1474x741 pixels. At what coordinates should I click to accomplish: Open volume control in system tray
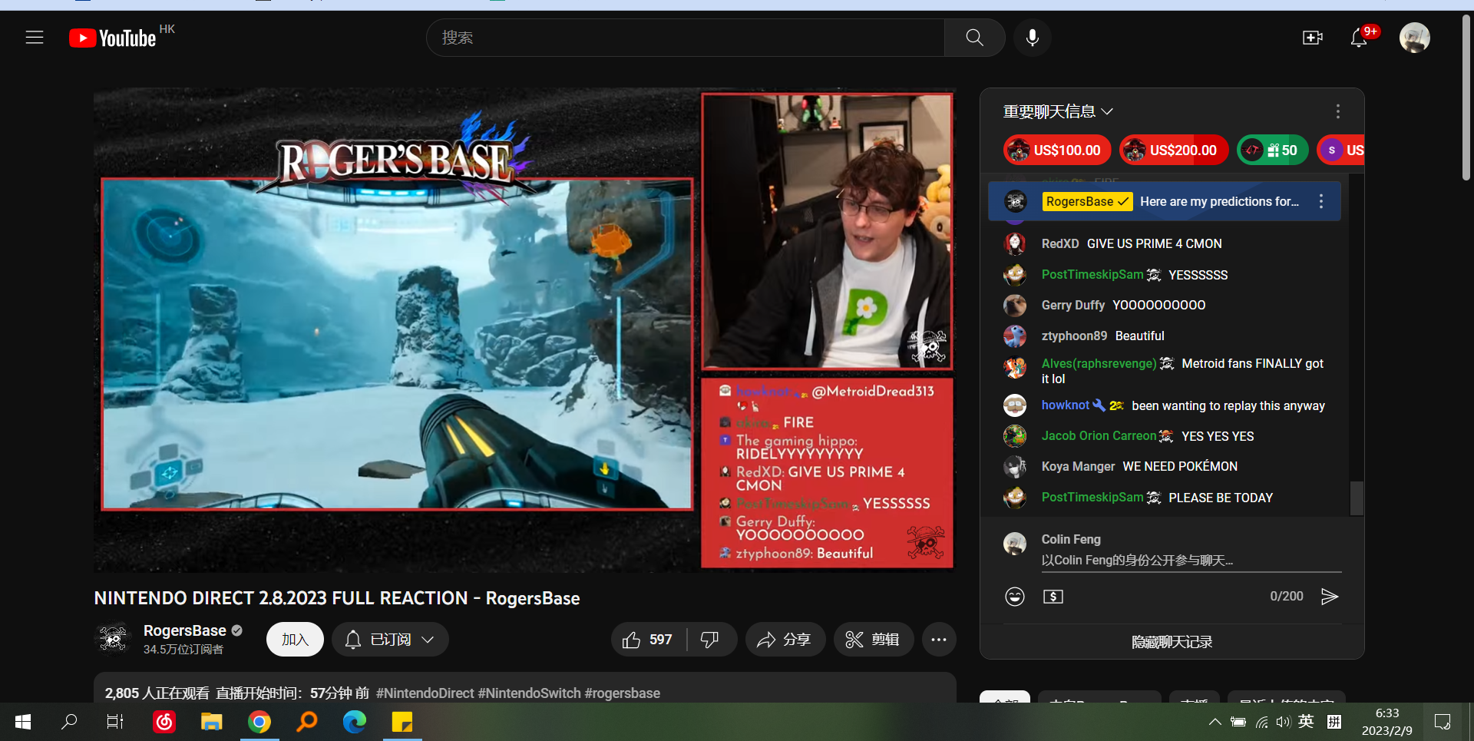pyautogui.click(x=1283, y=722)
